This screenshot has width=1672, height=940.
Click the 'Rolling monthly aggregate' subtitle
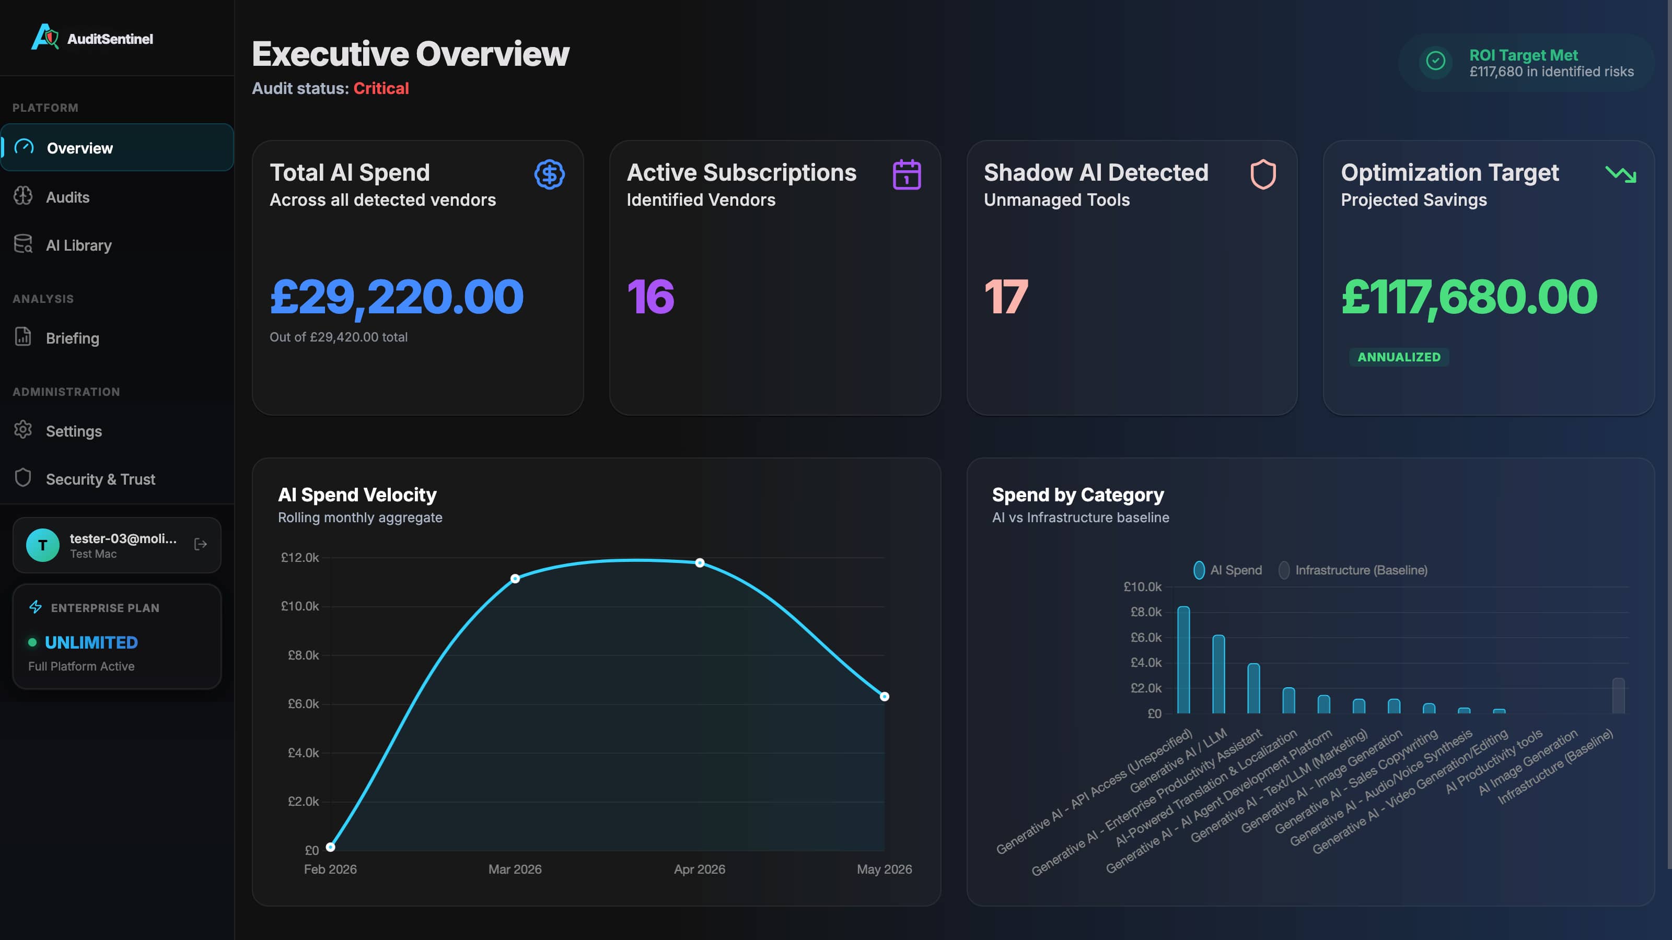tap(360, 517)
